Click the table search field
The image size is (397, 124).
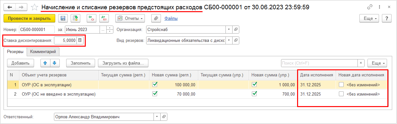(x=320, y=63)
